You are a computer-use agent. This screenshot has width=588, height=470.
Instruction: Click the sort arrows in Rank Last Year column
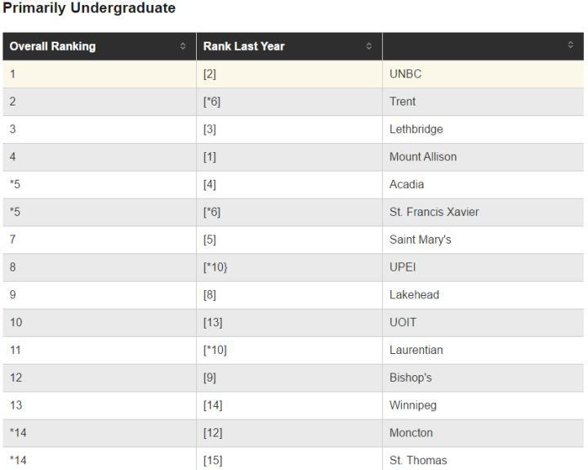(369, 47)
